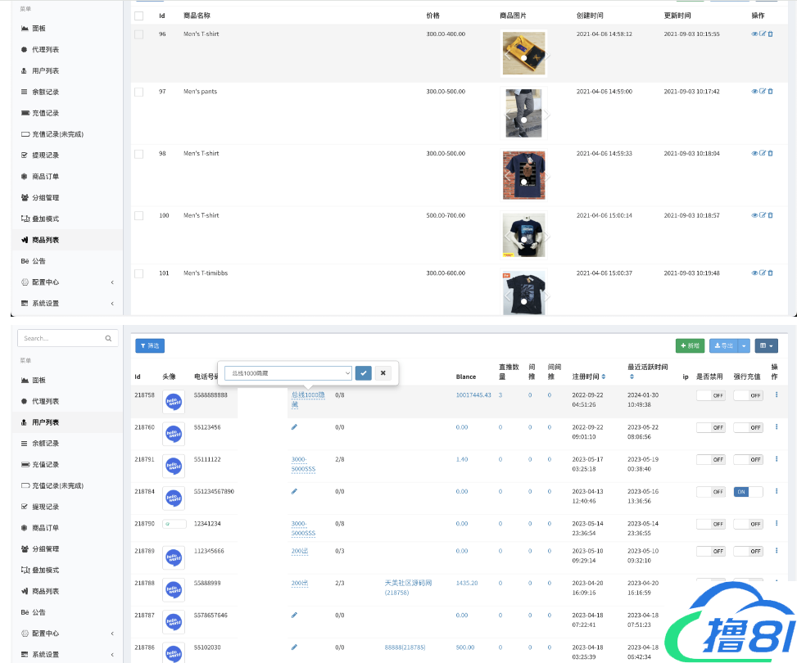Click into the sidebar Search input field

pos(62,338)
